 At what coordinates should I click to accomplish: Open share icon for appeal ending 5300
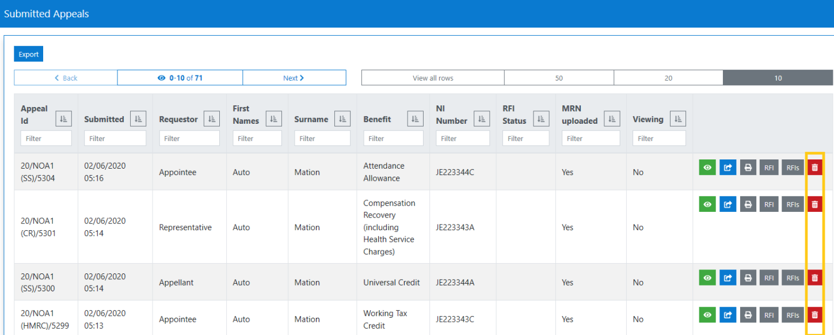(x=728, y=278)
